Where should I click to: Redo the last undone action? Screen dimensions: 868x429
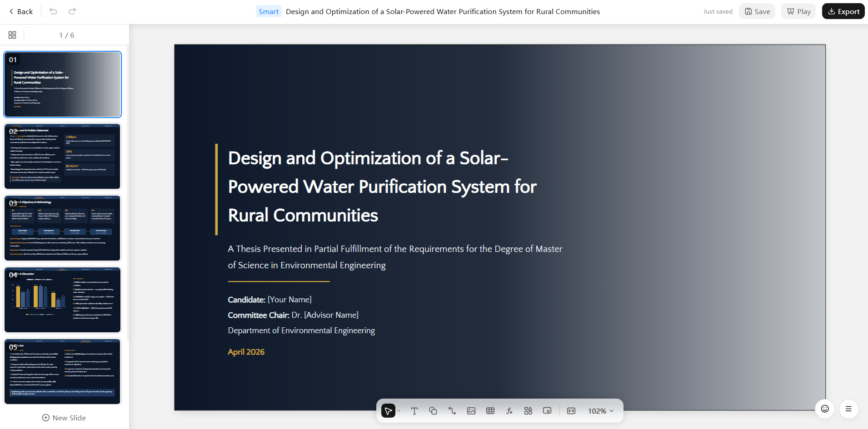pyautogui.click(x=72, y=11)
